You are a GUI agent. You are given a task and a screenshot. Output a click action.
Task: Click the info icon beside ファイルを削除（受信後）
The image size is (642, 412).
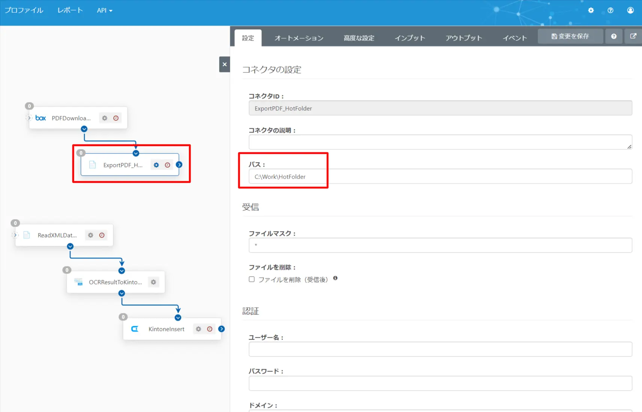click(335, 278)
